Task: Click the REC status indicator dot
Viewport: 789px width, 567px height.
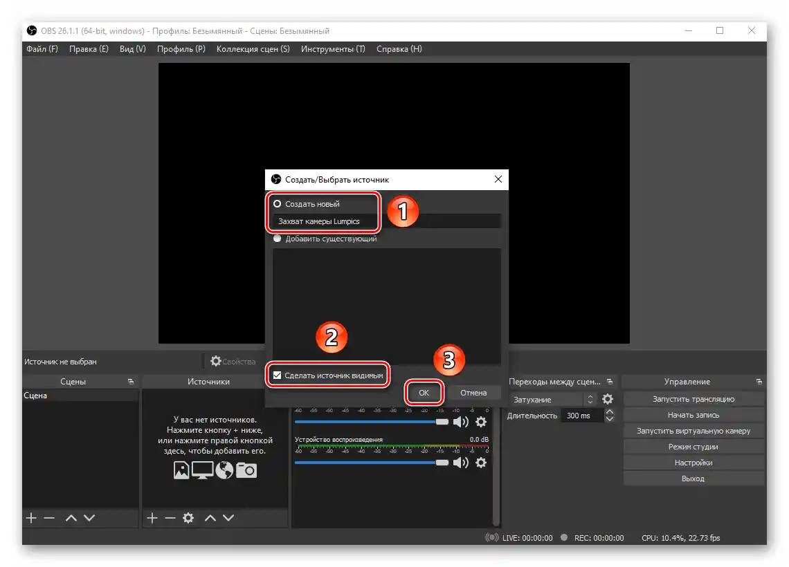Action: point(564,537)
